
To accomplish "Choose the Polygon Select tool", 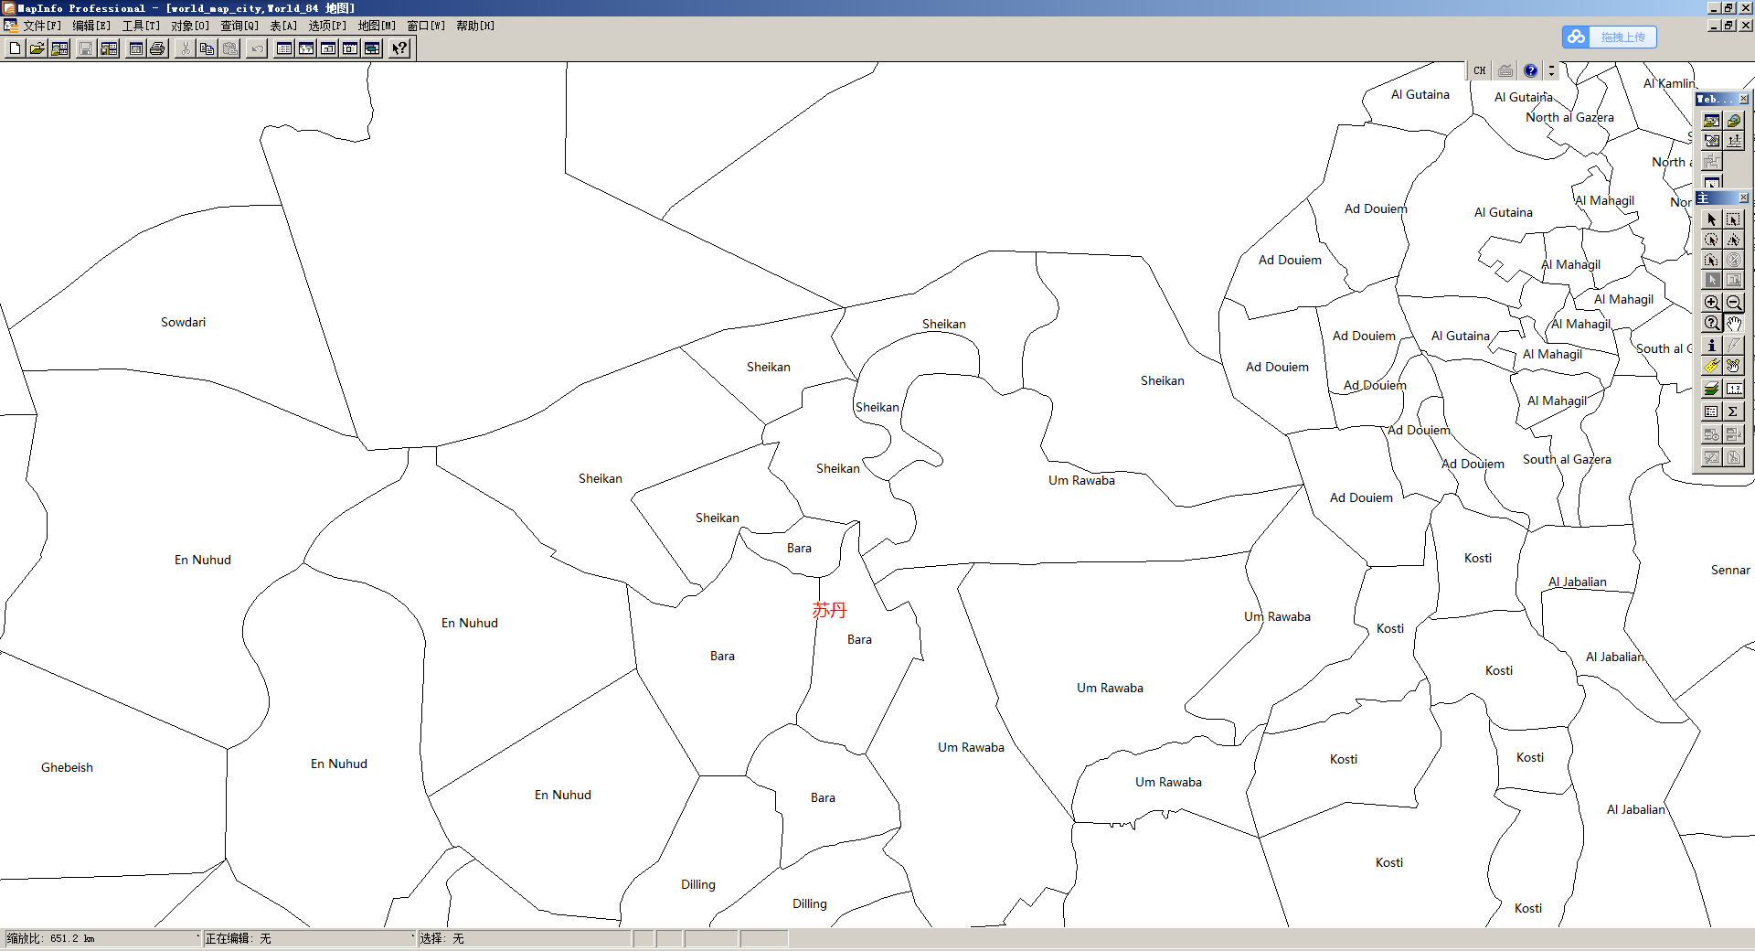I will (1734, 240).
